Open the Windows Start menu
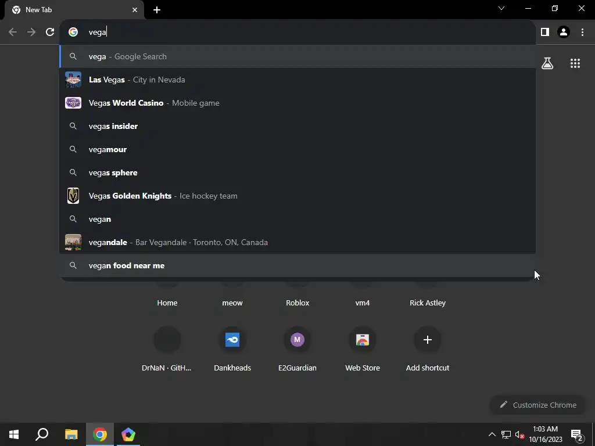 (14, 434)
